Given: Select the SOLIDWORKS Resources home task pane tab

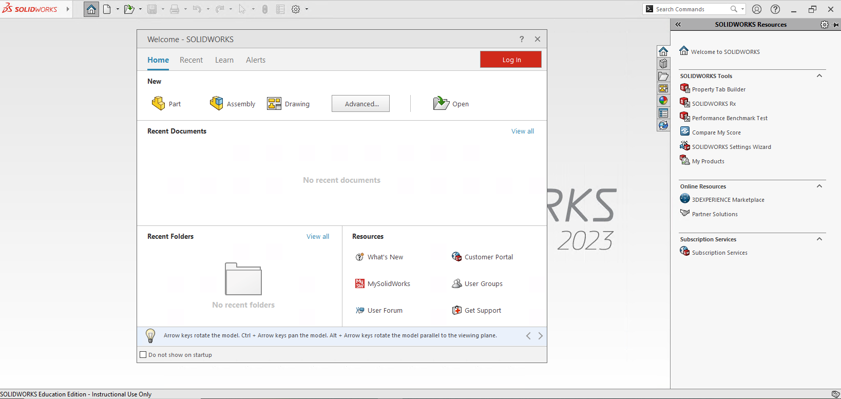Looking at the screenshot, I should 663,51.
